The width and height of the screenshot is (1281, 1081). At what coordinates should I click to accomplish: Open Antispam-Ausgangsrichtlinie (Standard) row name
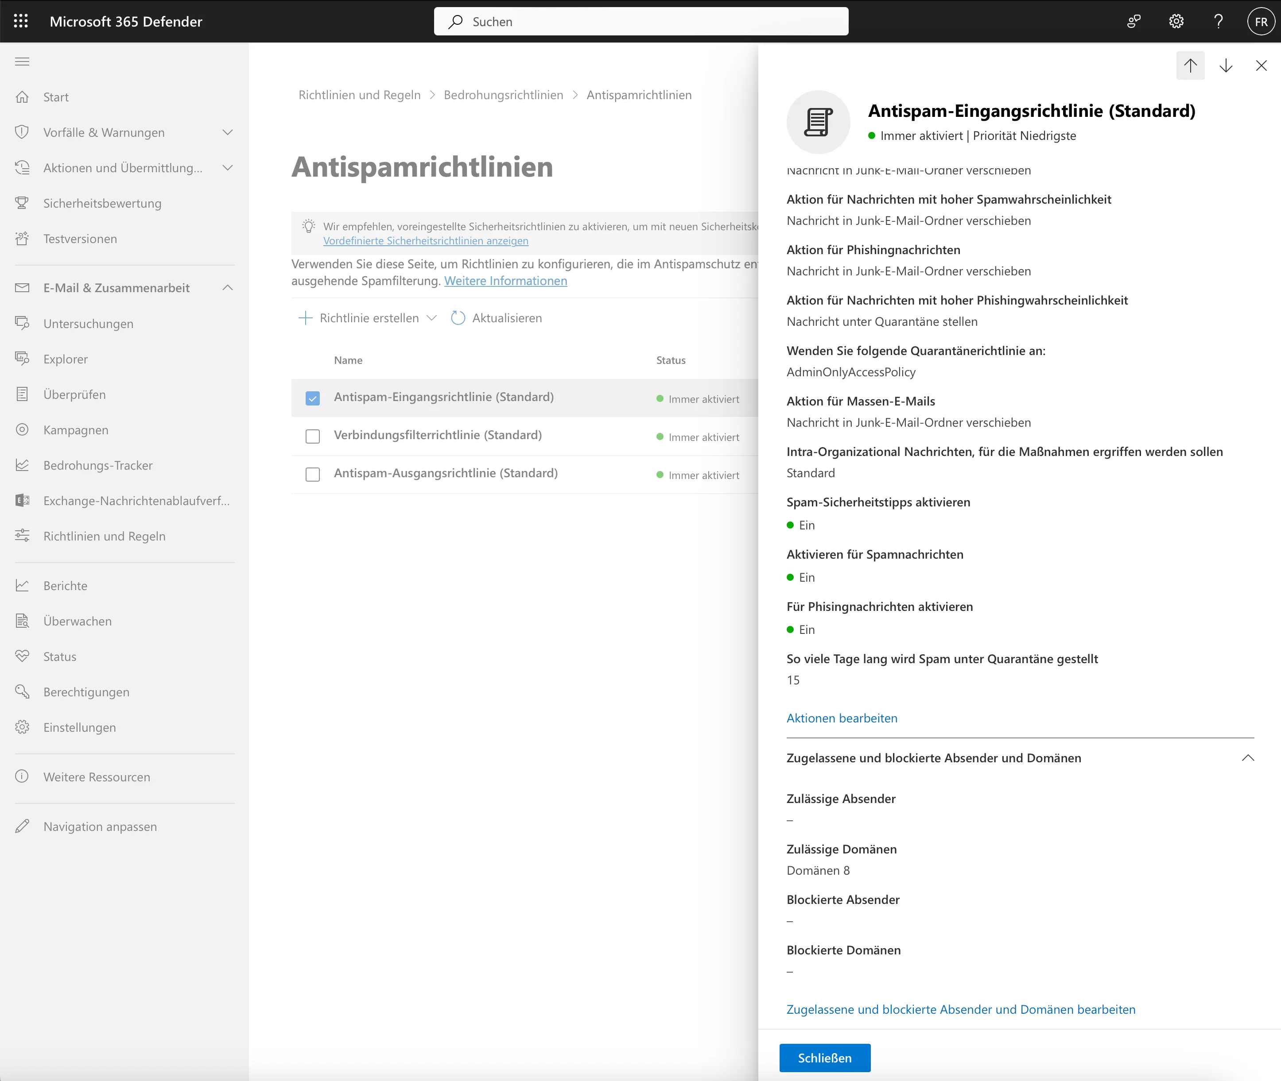446,473
